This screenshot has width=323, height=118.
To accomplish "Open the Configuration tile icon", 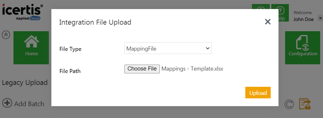I will point(303,42).
